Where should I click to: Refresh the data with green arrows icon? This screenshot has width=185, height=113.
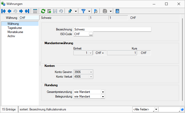[43, 11]
